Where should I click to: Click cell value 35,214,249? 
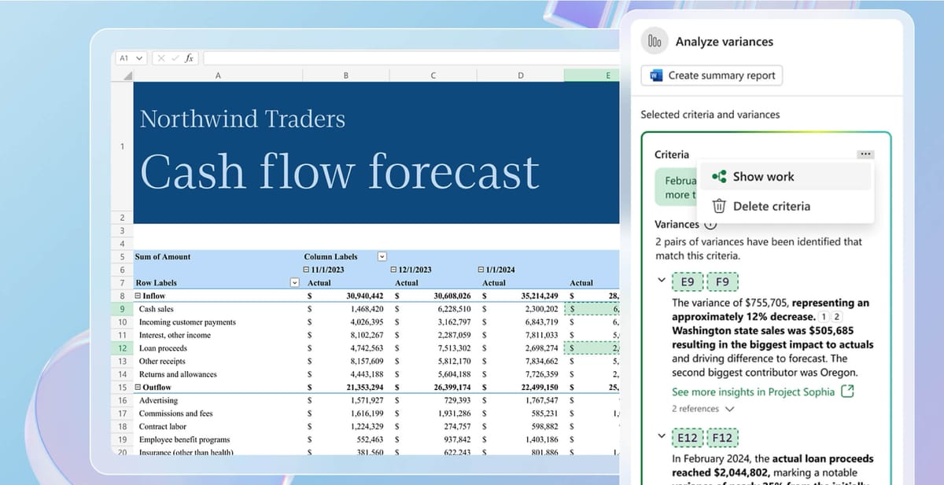pyautogui.click(x=540, y=296)
